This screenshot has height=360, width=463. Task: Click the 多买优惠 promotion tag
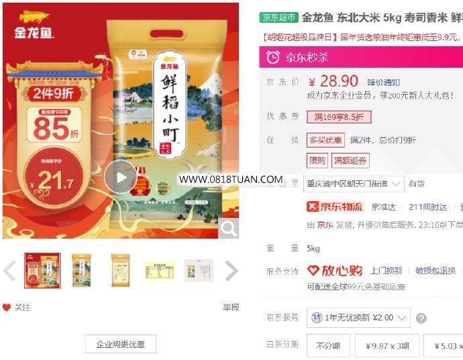325,140
